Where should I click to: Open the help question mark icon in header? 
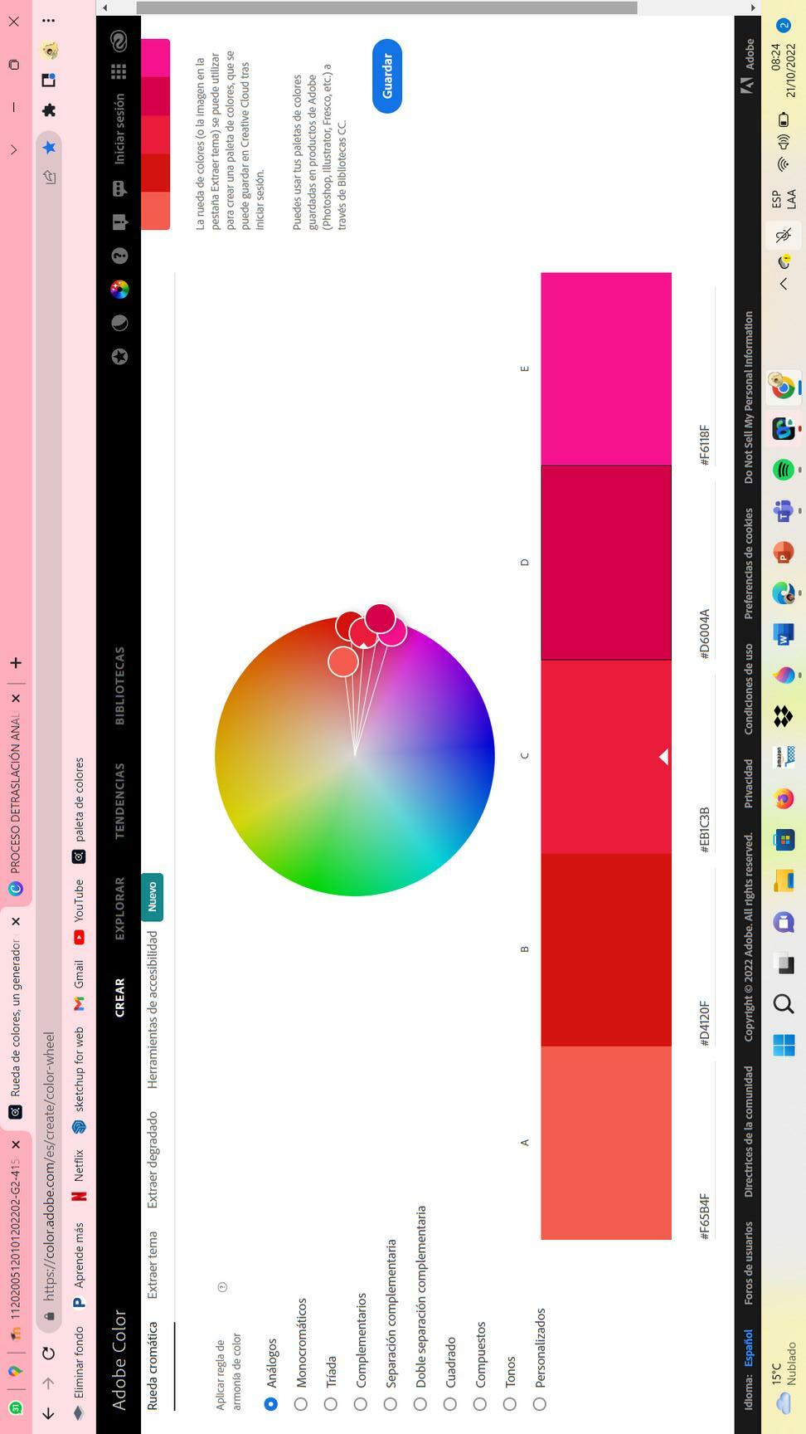119,256
